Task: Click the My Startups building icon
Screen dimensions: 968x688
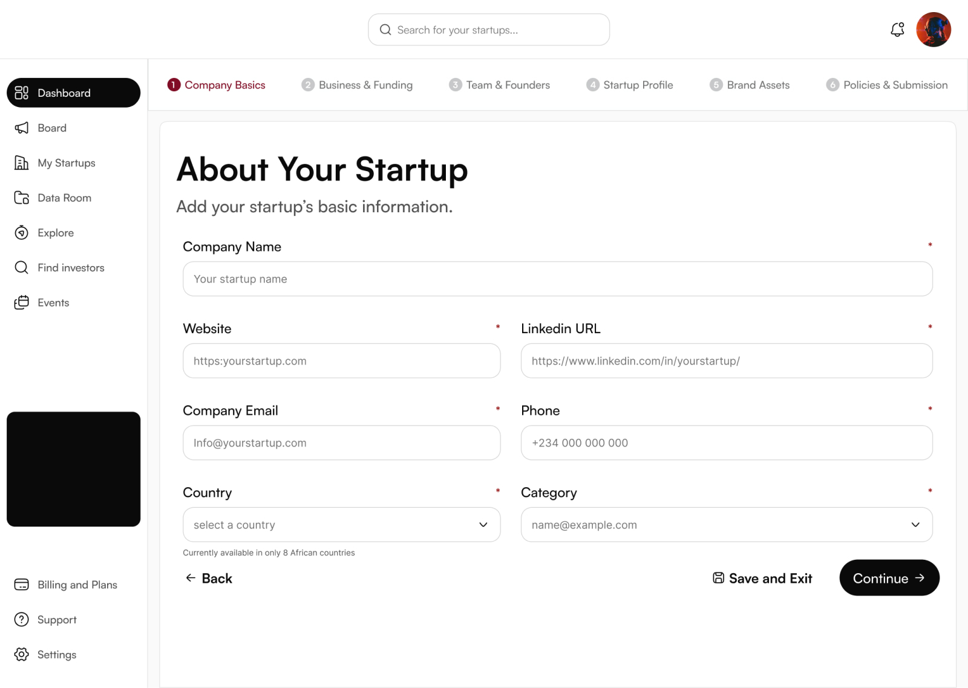Action: (22, 163)
